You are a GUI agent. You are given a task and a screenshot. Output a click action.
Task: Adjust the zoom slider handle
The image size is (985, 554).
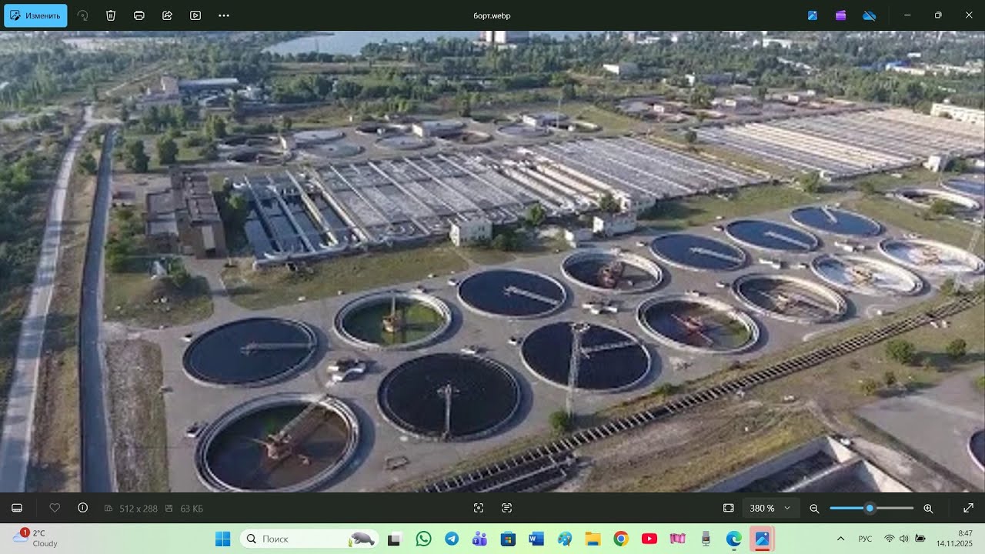(x=870, y=508)
